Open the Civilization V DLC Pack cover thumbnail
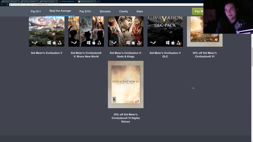The image size is (253, 142). coord(165,32)
